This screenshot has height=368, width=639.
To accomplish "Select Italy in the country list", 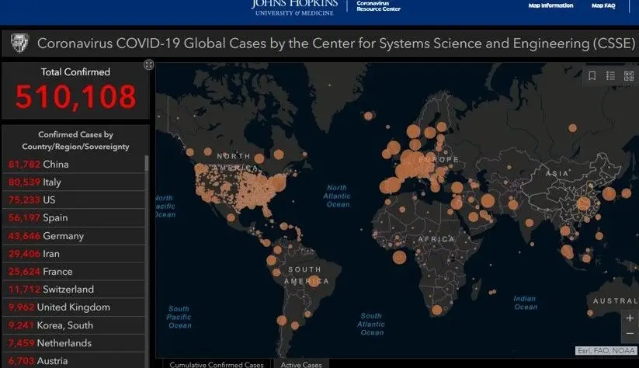I will pos(52,182).
